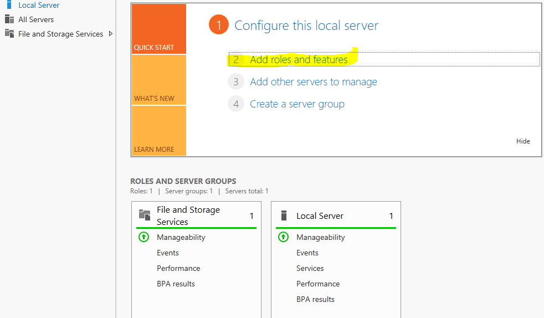
Task: Click the Local Server sidebar icon
Action: 9,5
